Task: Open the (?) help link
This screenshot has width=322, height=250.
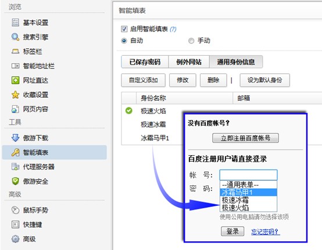Action: (173, 29)
